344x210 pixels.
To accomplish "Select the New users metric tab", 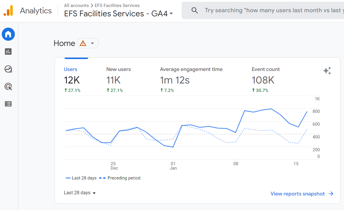I will (118, 80).
